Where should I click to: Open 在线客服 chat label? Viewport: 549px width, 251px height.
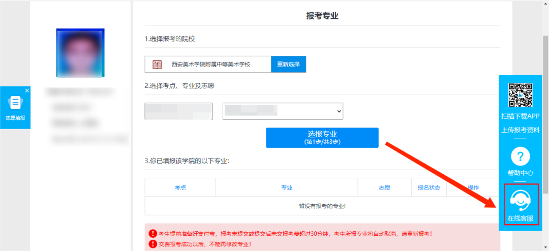click(x=521, y=219)
